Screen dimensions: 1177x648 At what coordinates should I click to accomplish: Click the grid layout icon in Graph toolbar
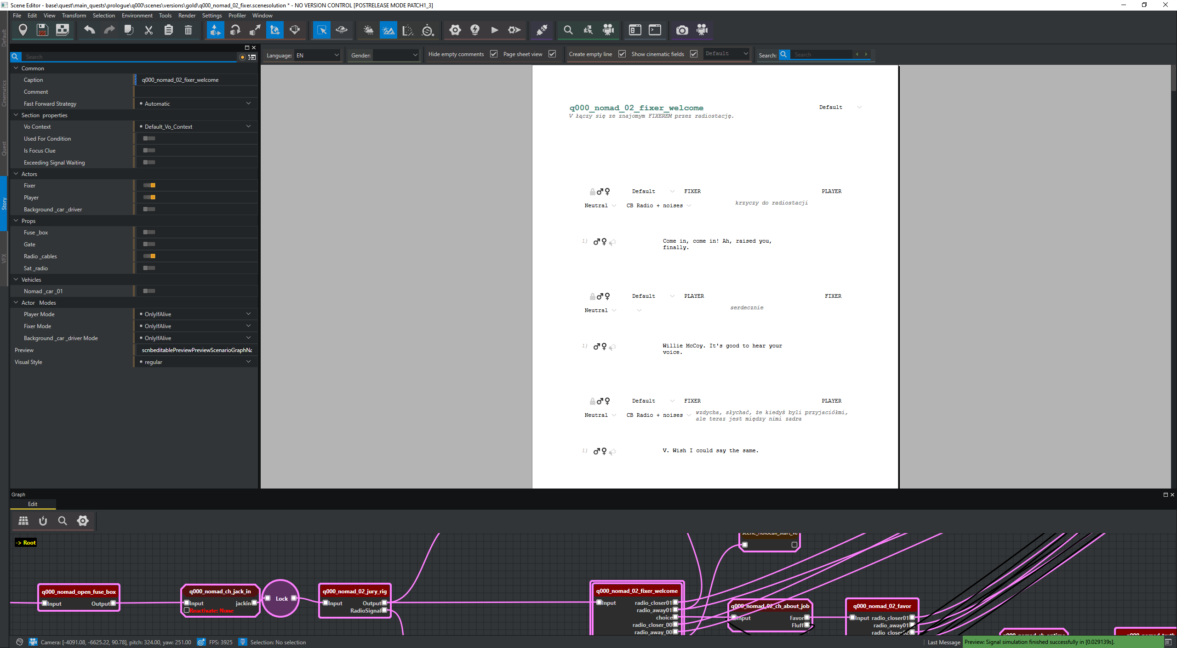coord(23,521)
